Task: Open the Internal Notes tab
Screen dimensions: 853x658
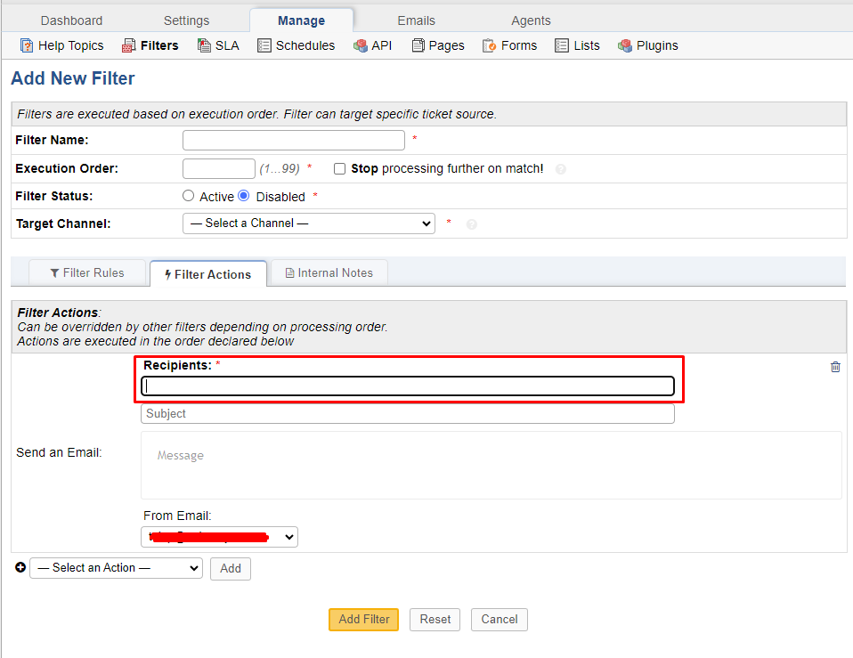Action: click(329, 273)
